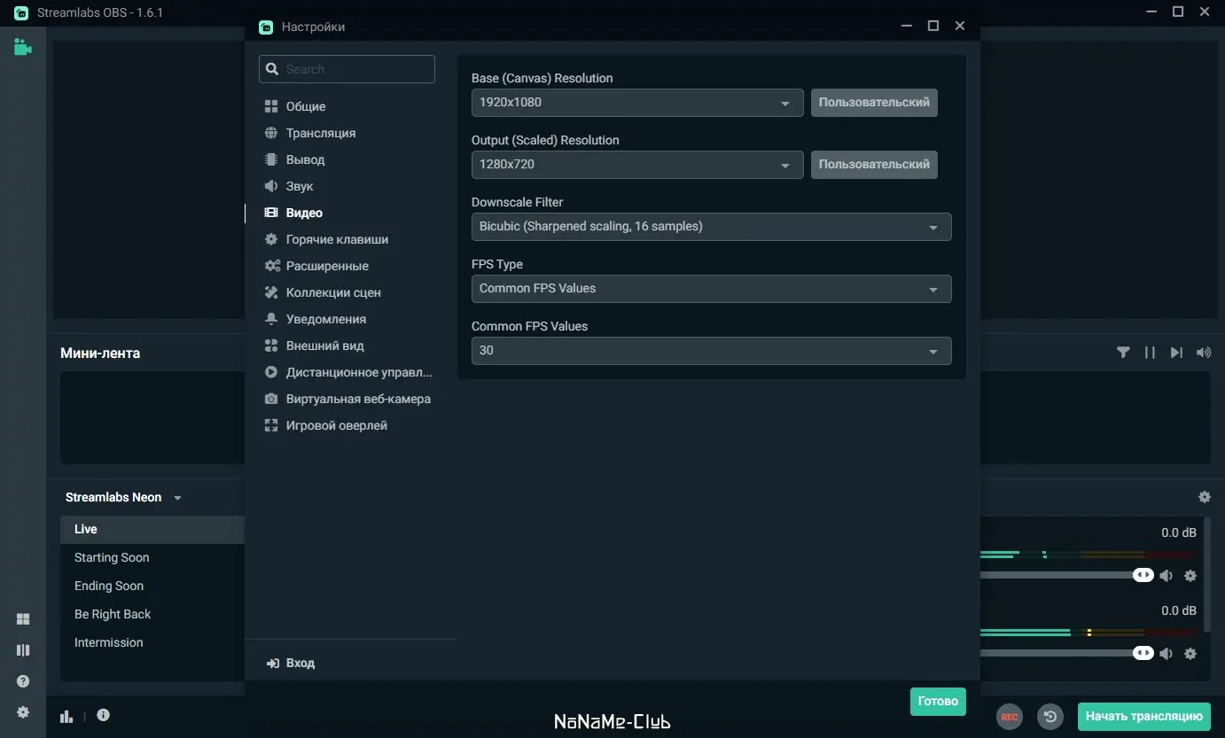Open Output (Scaled) Resolution dropdown

coord(637,165)
